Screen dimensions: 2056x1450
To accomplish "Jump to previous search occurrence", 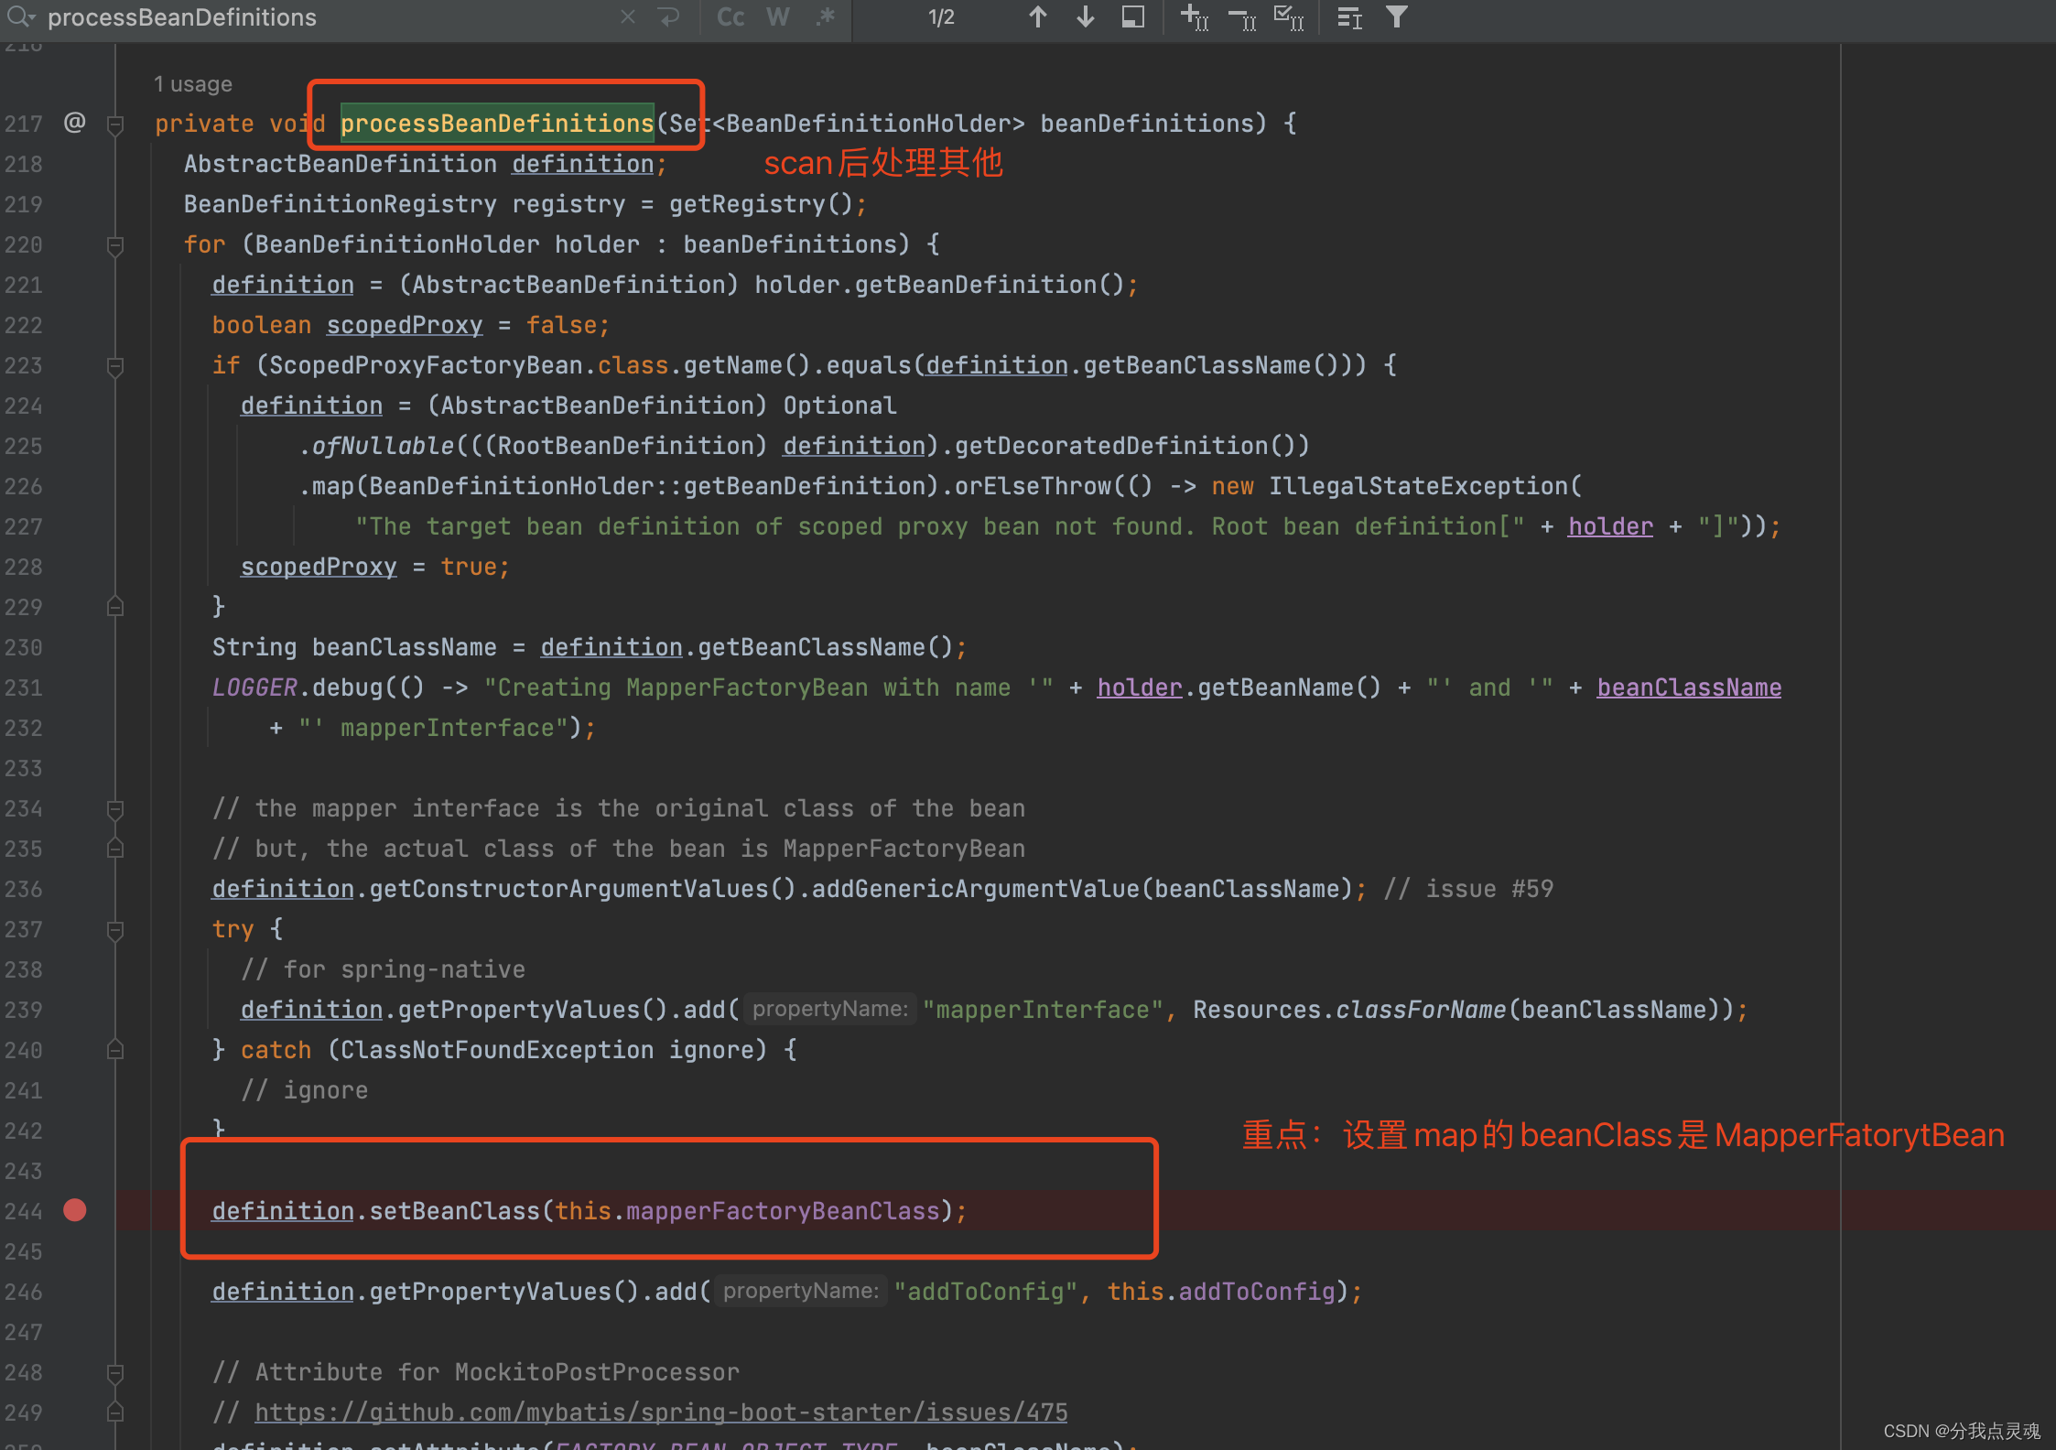I will [x=1037, y=17].
